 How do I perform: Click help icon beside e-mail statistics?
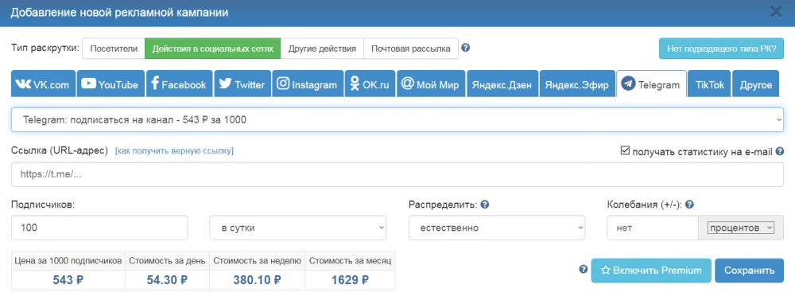tap(780, 150)
